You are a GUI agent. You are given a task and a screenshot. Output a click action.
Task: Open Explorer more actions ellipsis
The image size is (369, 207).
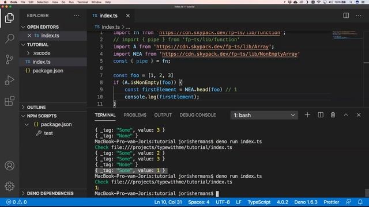[x=77, y=16]
